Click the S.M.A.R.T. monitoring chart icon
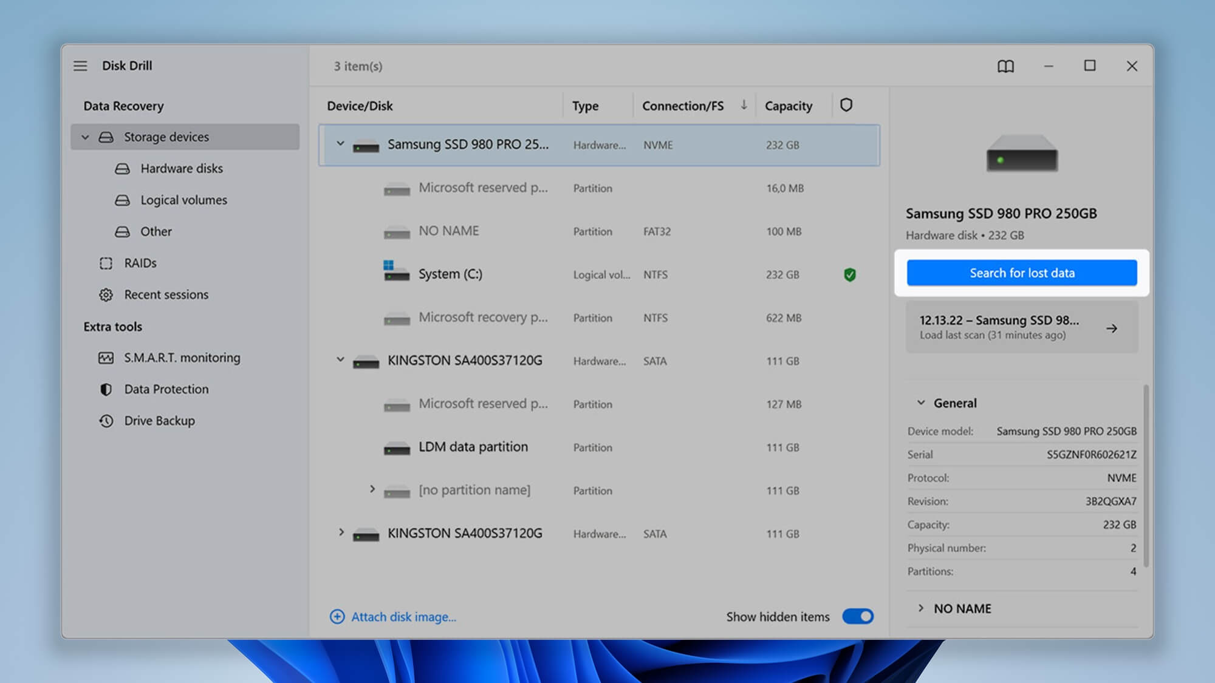 pos(106,358)
